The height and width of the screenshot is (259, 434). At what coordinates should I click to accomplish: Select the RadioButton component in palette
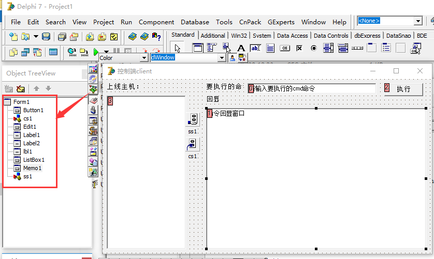click(314, 48)
